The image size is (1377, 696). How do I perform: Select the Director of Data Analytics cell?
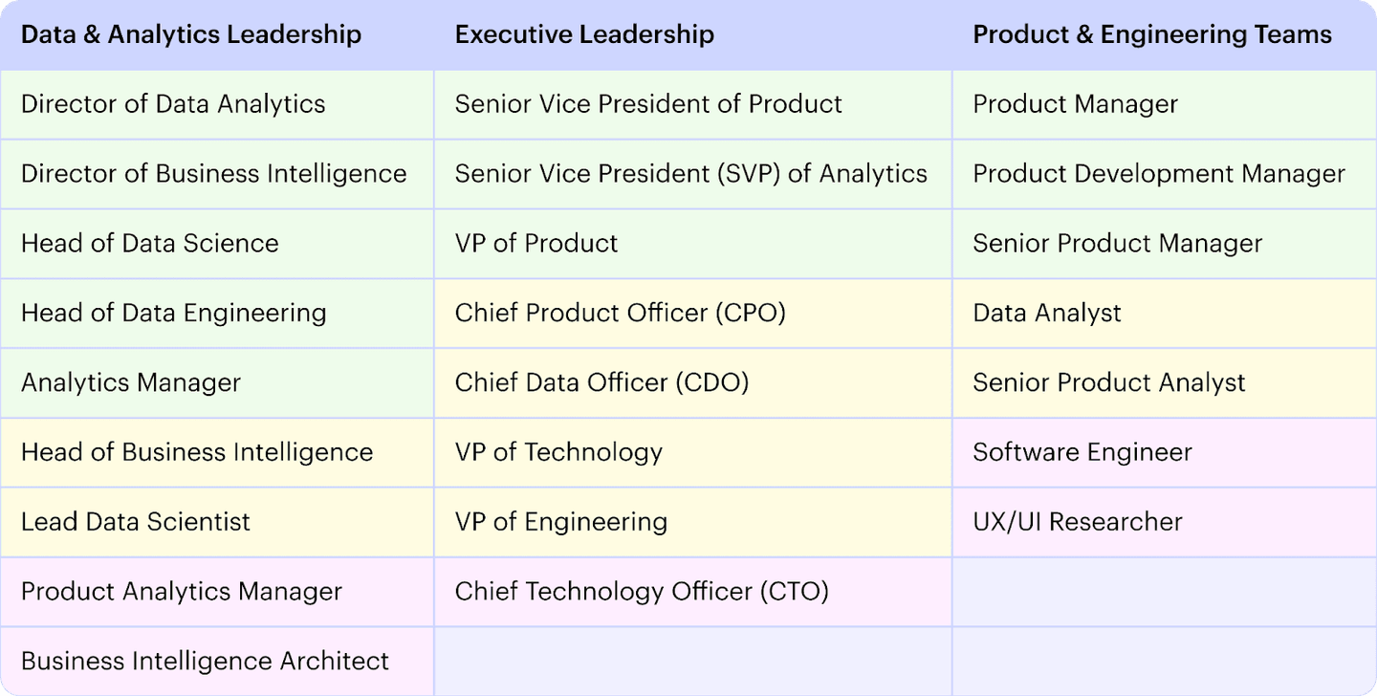click(173, 104)
